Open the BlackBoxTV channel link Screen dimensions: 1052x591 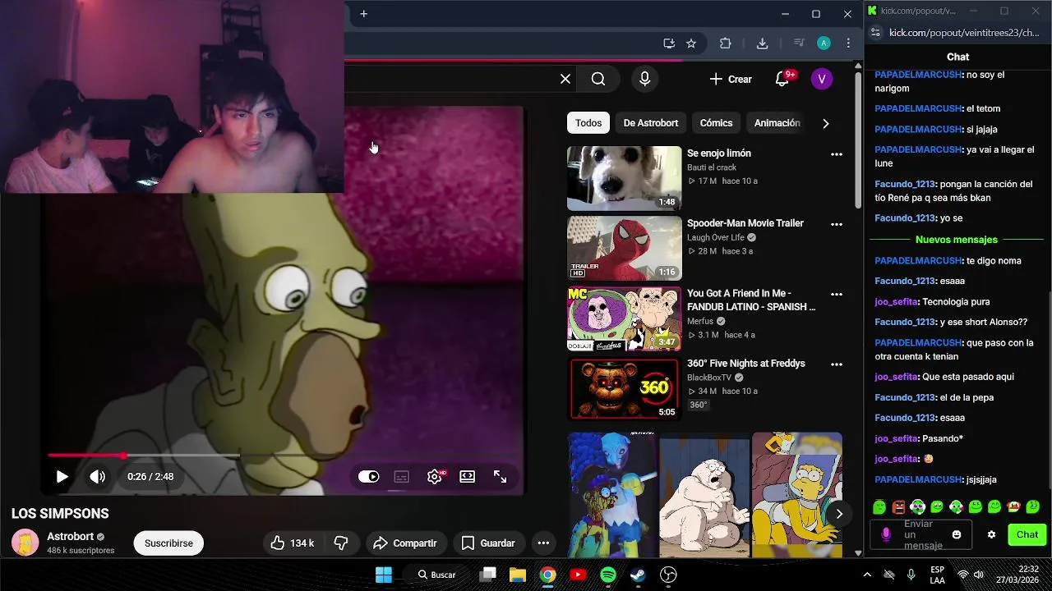(x=709, y=378)
